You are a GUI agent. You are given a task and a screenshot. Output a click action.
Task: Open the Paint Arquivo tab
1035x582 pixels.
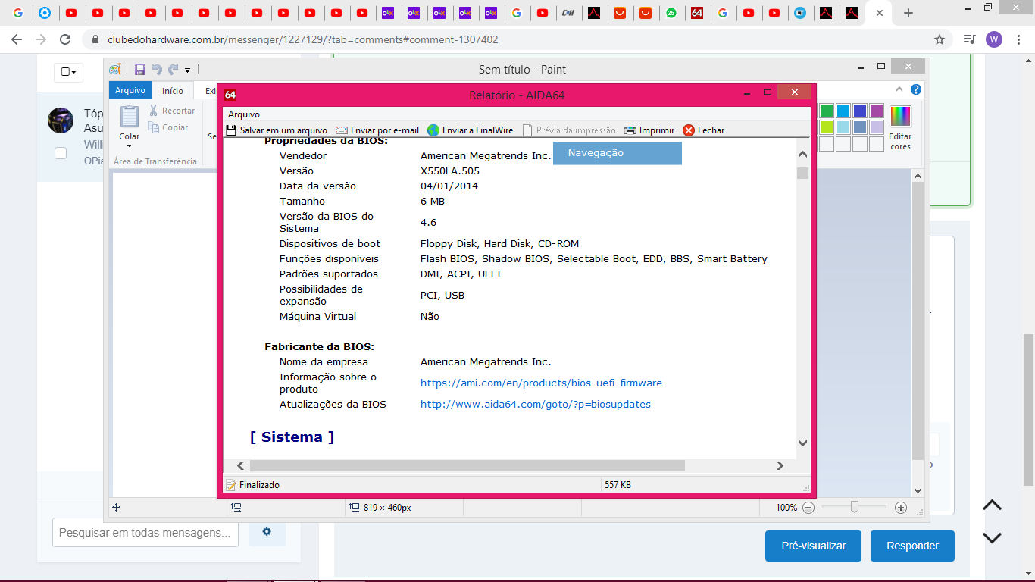pos(130,91)
